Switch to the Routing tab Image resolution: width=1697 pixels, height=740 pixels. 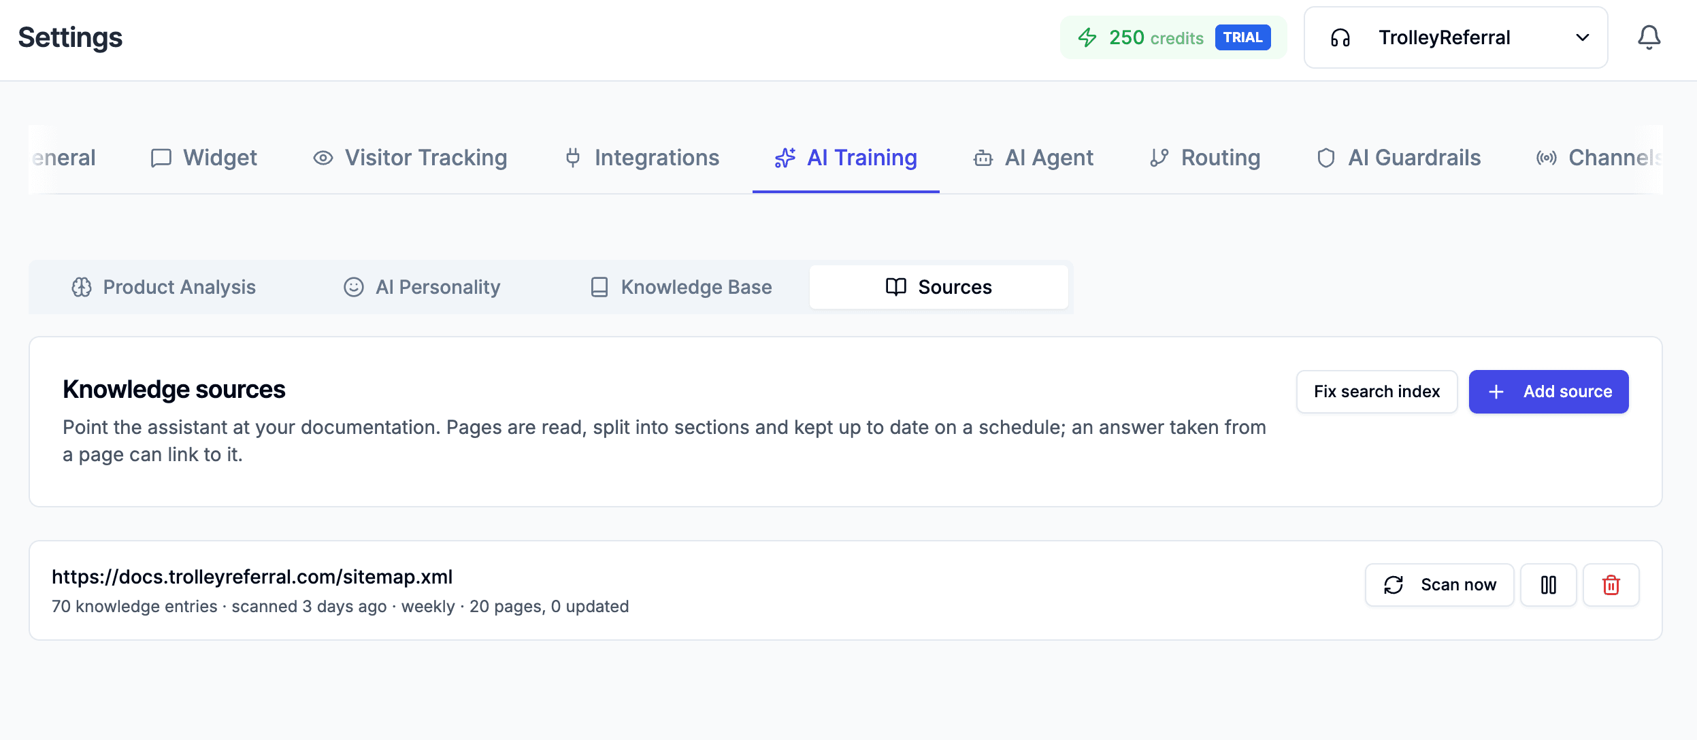(1205, 158)
